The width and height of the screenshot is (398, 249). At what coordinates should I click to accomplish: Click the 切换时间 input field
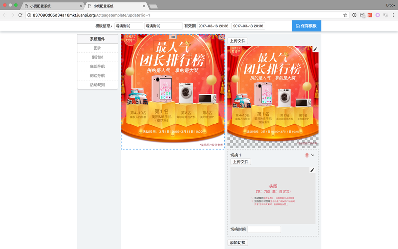coord(264,229)
